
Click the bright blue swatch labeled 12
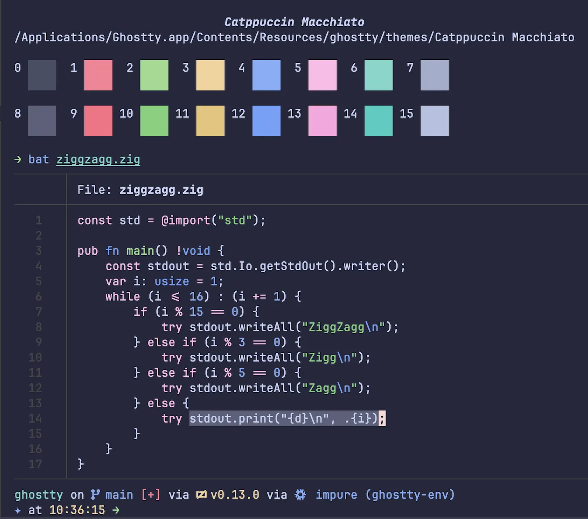266,121
